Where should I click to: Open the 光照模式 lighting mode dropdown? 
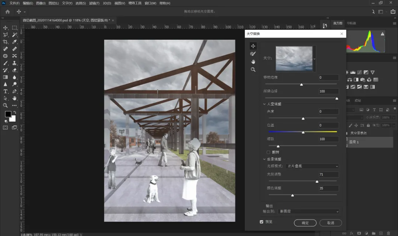tap(312, 166)
